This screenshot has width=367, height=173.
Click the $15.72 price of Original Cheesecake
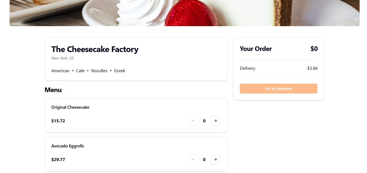[58, 121]
